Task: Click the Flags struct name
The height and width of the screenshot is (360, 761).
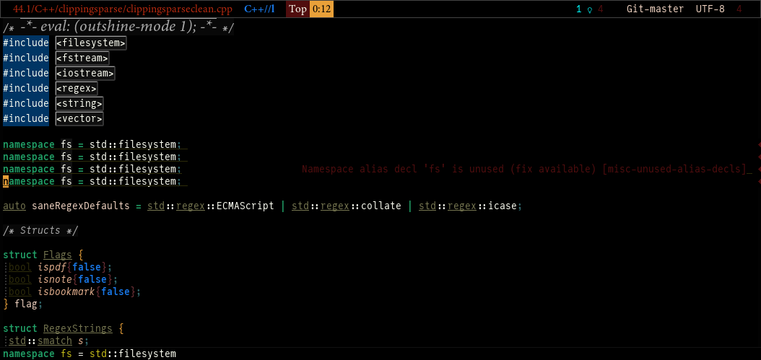Action: (x=57, y=255)
